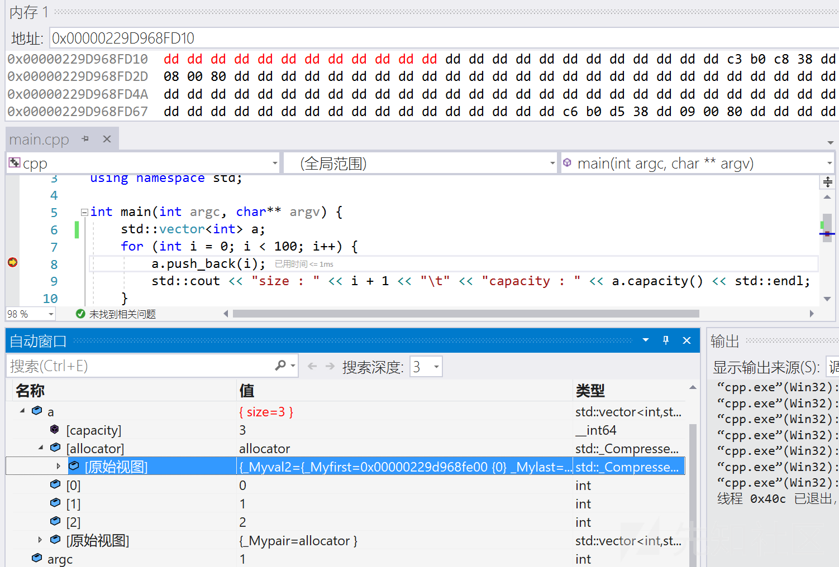Click the editor vertical scrollbar up arrow

tap(827, 197)
